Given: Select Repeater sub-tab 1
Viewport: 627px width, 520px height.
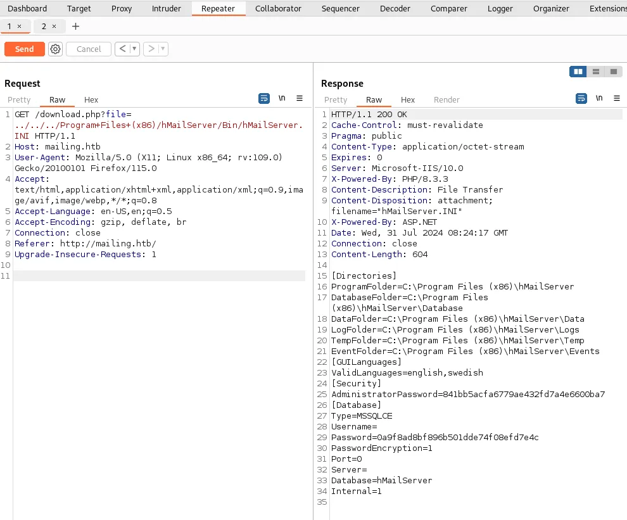Looking at the screenshot, I should [9, 27].
